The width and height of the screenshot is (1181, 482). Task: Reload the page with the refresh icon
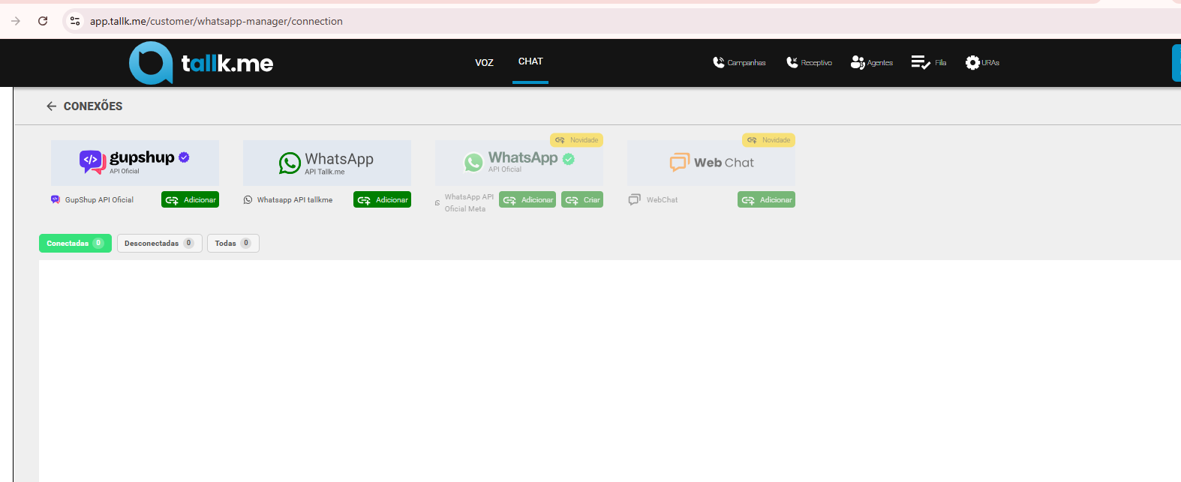[43, 21]
